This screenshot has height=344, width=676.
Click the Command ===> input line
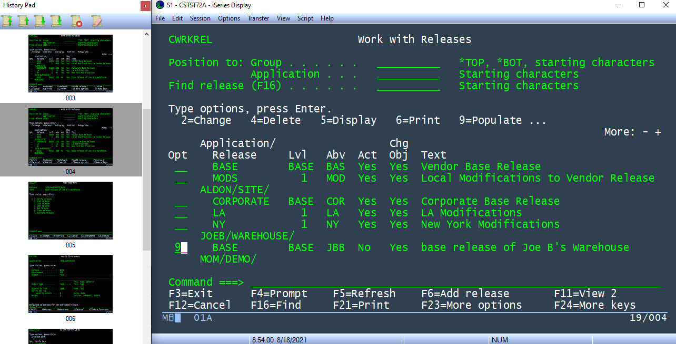[x=316, y=282]
